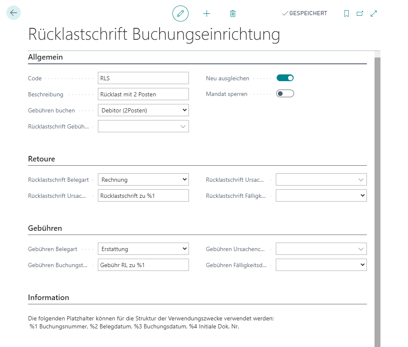This screenshot has width=408, height=347.
Task: Collapse the Information section
Action: coord(48,297)
